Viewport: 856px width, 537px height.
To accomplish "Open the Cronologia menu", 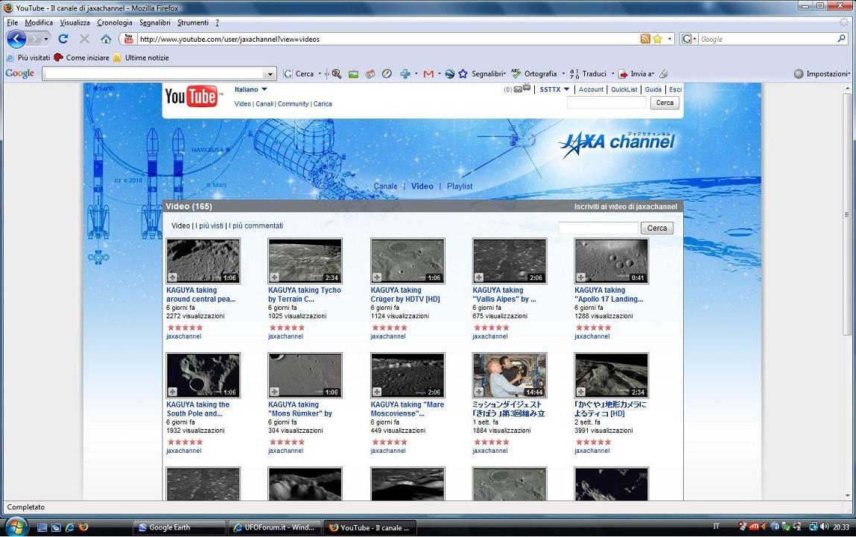I will [x=115, y=22].
